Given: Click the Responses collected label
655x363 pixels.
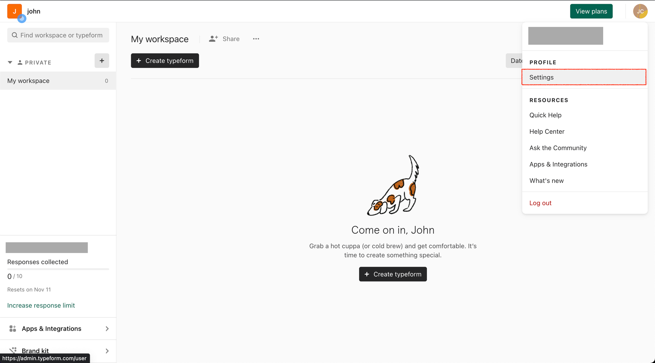Looking at the screenshot, I should [37, 262].
